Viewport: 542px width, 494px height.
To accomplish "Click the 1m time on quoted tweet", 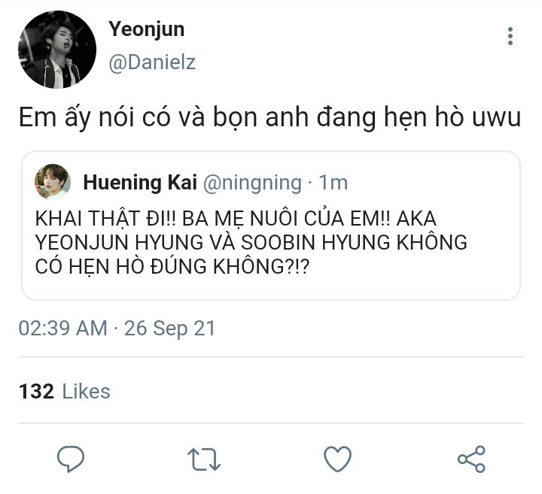I will coord(333,182).
